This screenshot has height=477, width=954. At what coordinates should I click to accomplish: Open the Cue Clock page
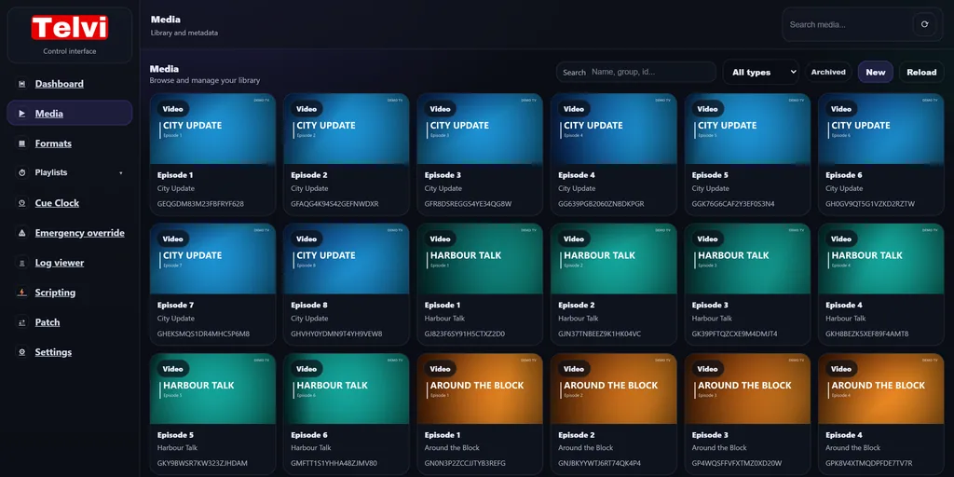pos(57,203)
